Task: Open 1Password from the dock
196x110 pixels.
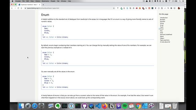Action: click(71, 106)
